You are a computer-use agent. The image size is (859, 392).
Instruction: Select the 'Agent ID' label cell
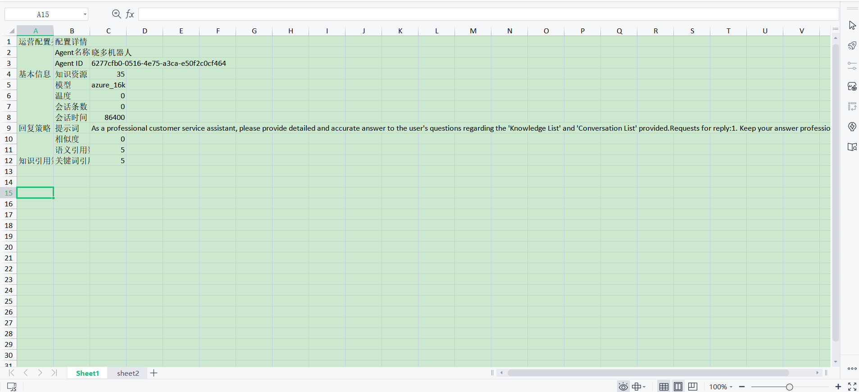(x=72, y=64)
